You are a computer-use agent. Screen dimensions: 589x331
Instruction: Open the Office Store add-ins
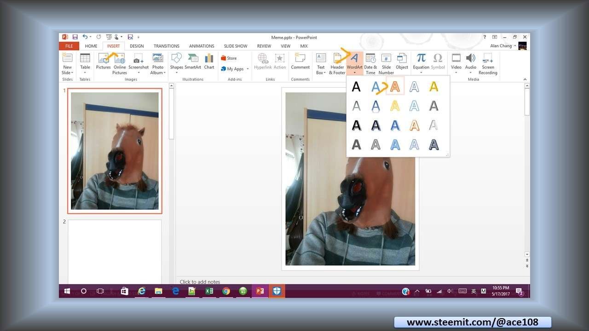[x=229, y=58]
